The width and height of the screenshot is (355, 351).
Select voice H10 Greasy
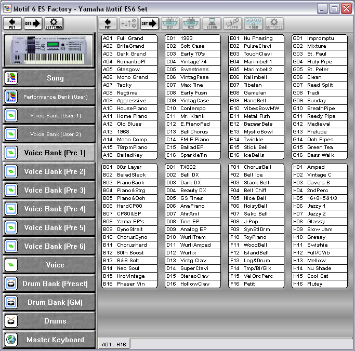tap(320, 237)
